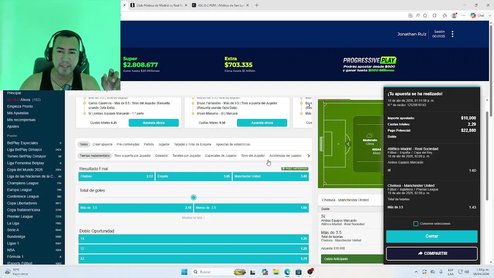Expand Mostrar la lista under Total de goles
494x278 pixels.
(x=193, y=218)
